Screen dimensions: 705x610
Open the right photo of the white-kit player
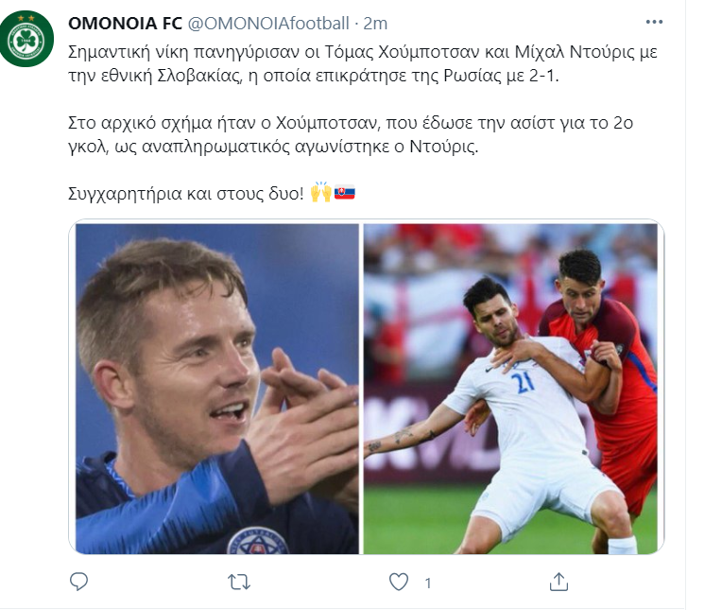click(x=510, y=389)
